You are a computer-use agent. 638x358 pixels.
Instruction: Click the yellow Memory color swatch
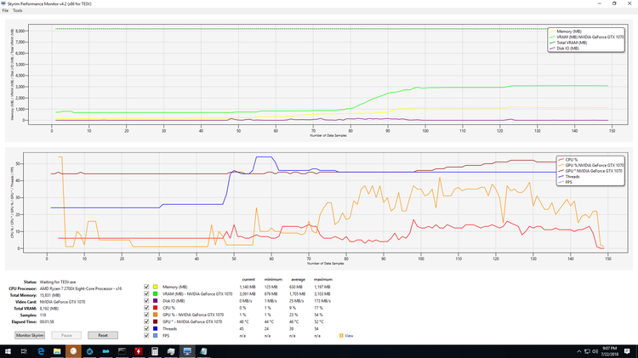pyautogui.click(x=155, y=287)
